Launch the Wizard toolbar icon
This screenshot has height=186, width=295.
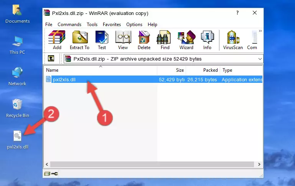[186, 40]
